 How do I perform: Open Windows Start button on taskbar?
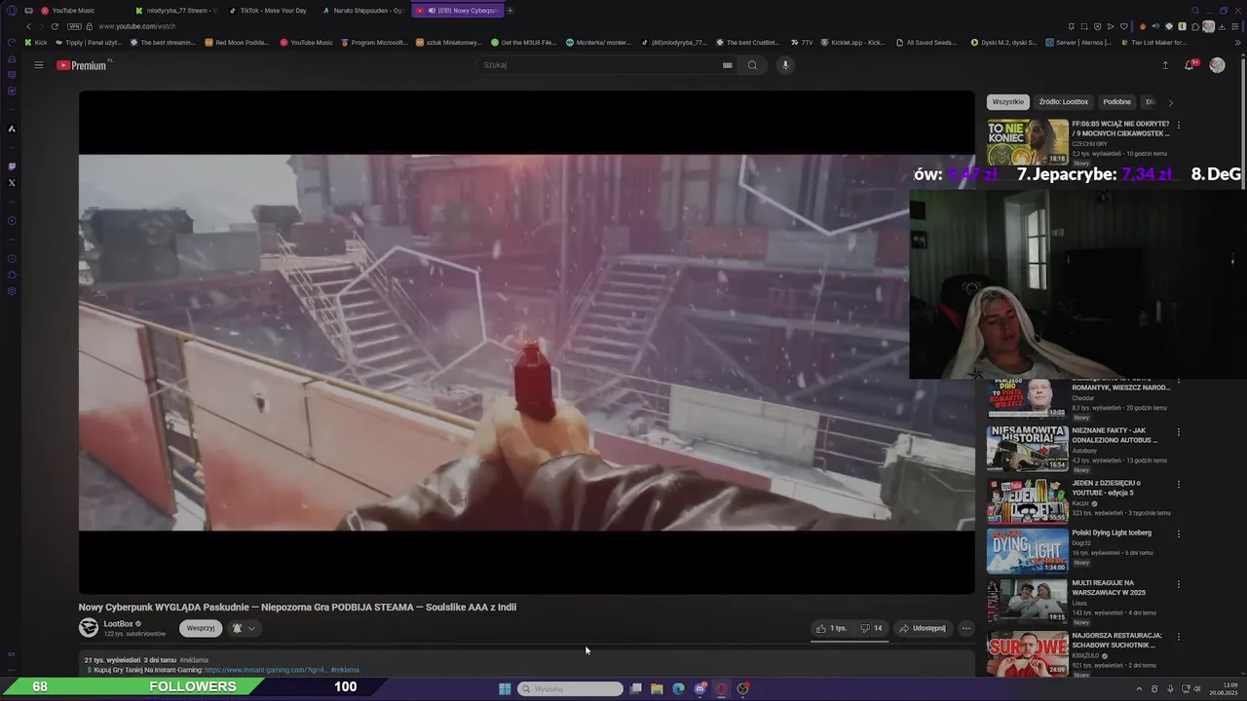[x=505, y=689]
